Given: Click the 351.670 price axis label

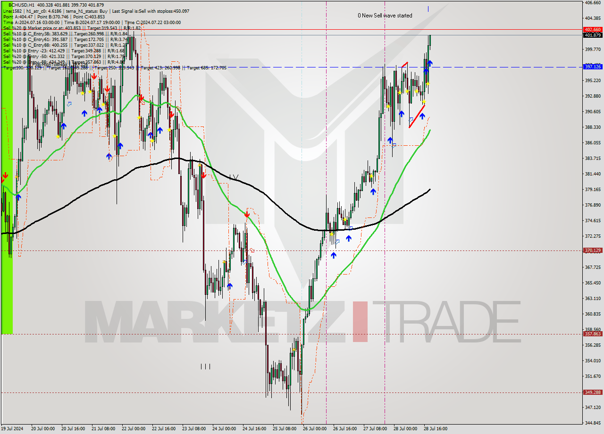Looking at the screenshot, I should tap(593, 376).
